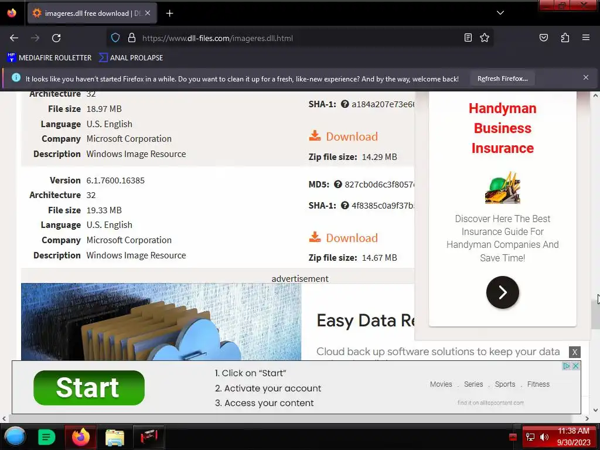Click the green Start ad button

pos(89,388)
